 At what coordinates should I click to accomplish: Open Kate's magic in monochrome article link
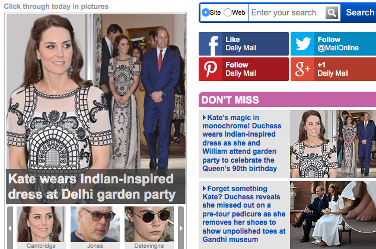click(242, 143)
